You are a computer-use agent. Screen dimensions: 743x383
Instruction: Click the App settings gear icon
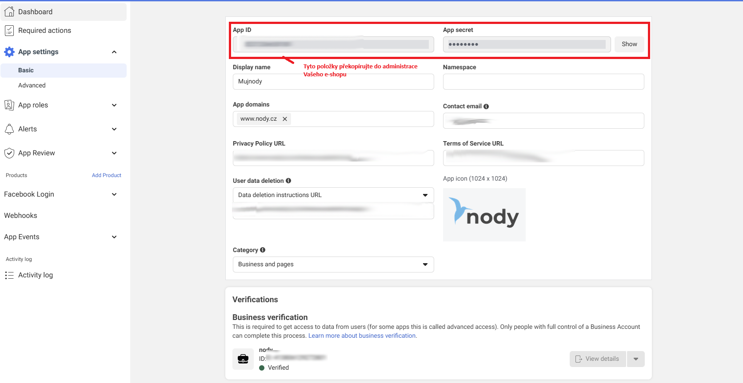click(9, 52)
